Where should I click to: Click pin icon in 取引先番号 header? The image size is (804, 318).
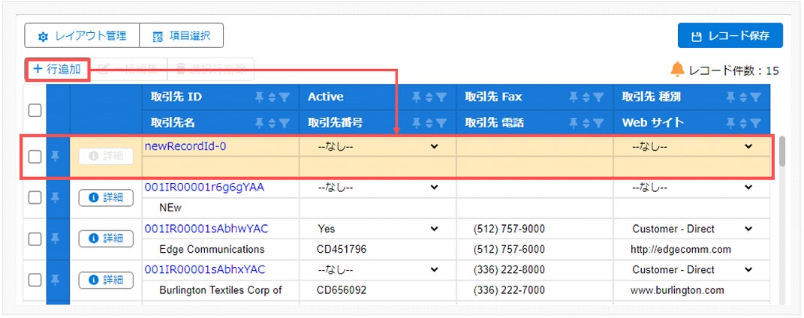[x=417, y=122]
